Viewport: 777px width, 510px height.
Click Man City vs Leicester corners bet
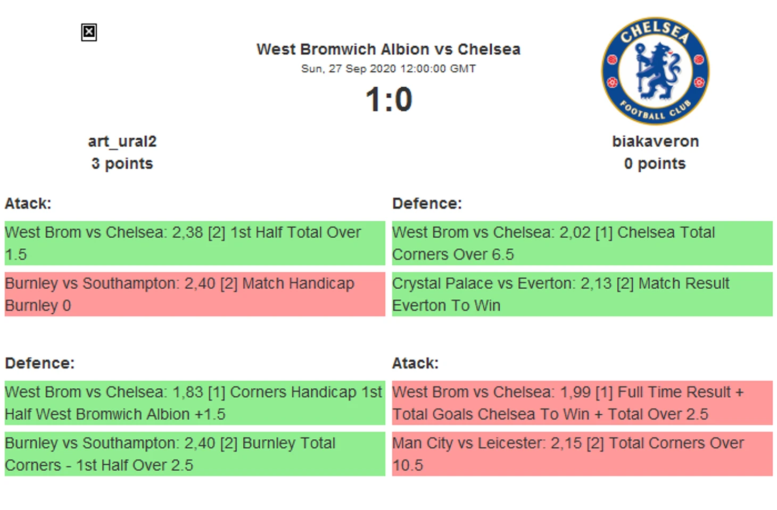tap(582, 454)
